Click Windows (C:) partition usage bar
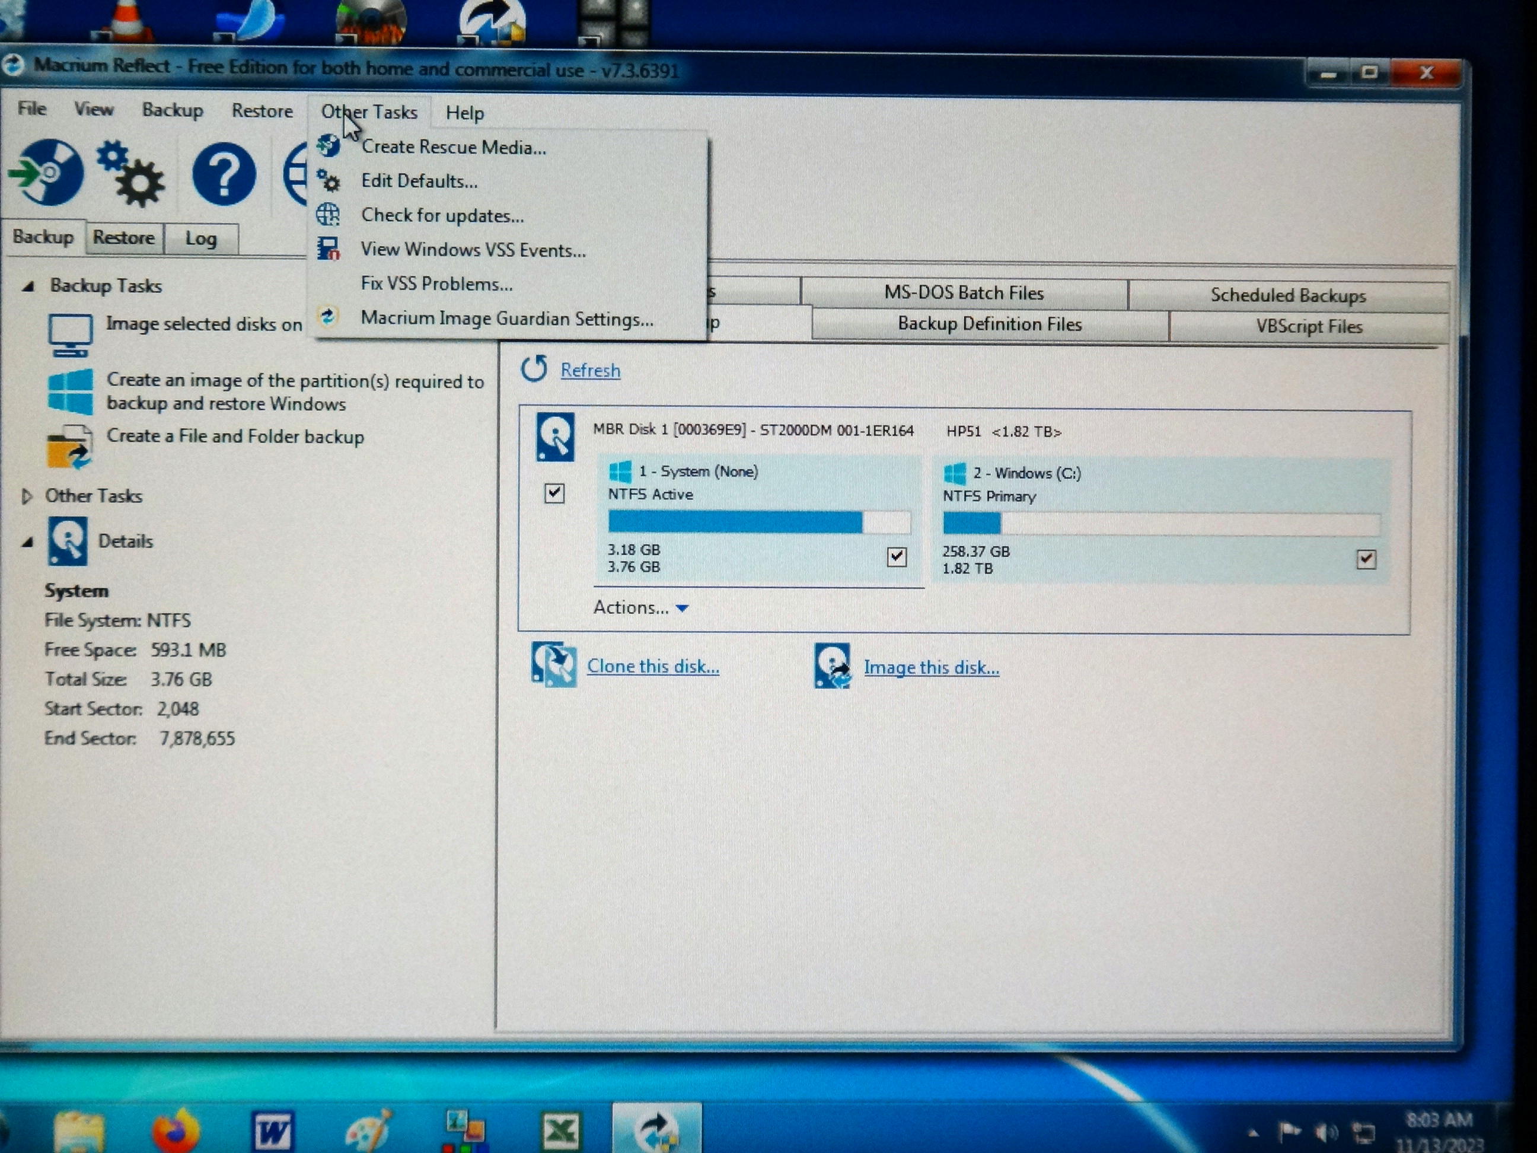 (1161, 523)
